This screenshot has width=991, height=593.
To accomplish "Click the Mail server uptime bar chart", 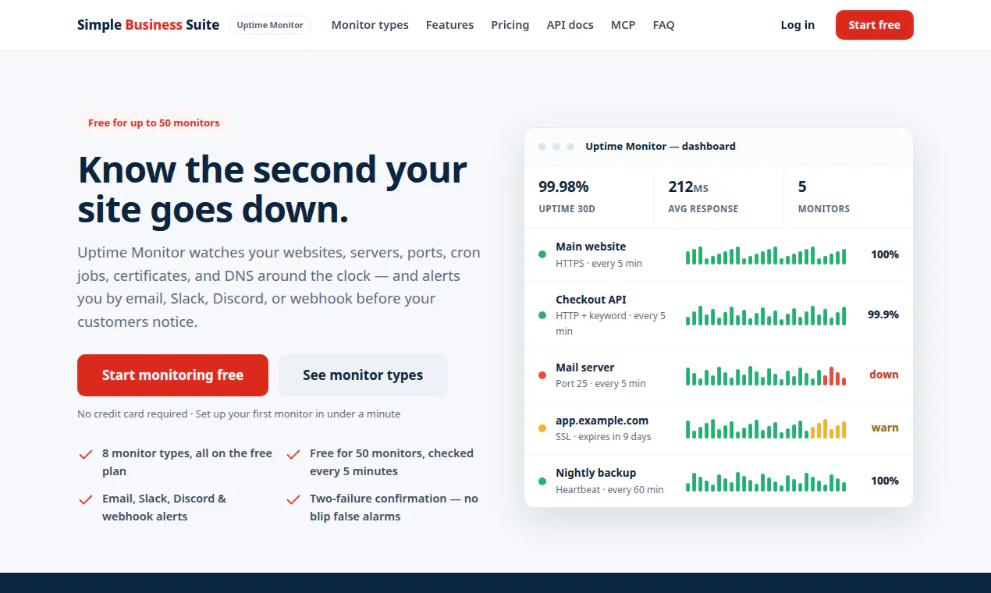I will point(765,375).
